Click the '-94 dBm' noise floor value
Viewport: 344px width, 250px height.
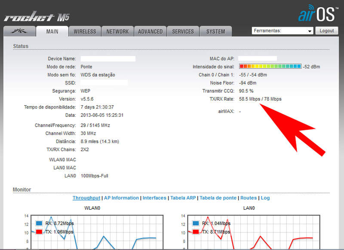(248, 83)
